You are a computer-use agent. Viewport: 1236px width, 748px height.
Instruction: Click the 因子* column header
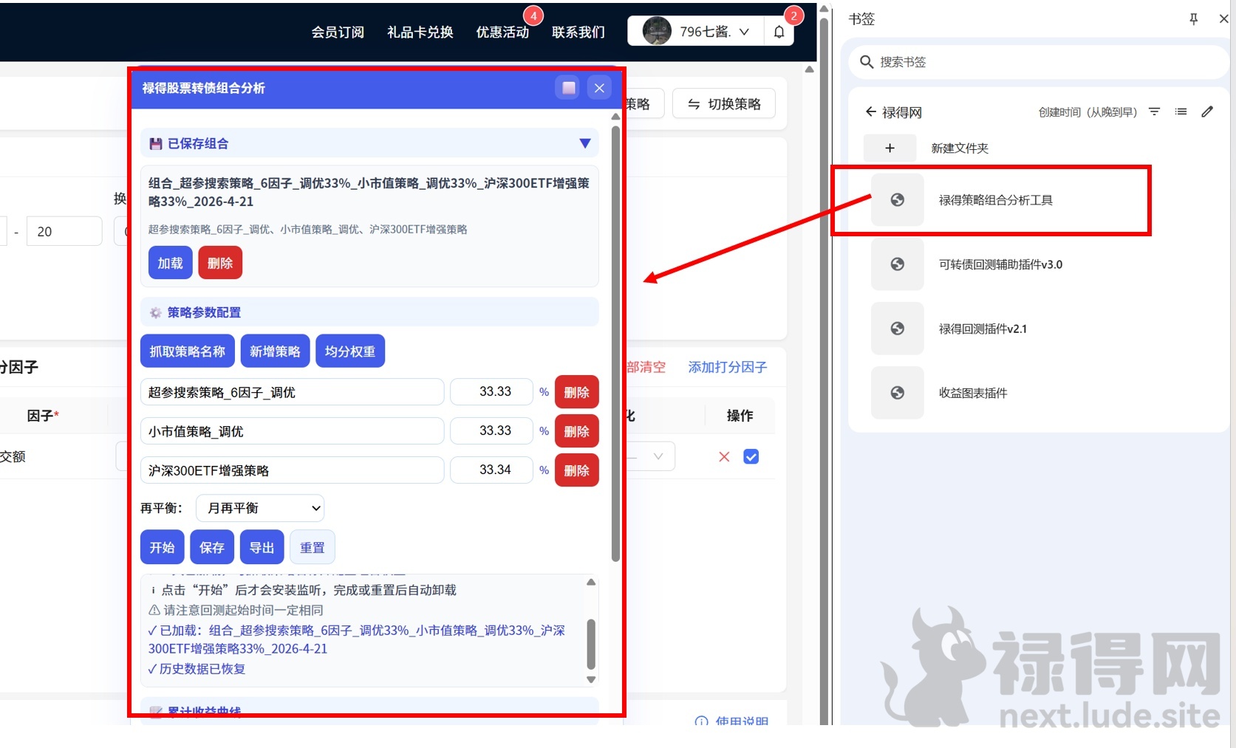coord(43,416)
